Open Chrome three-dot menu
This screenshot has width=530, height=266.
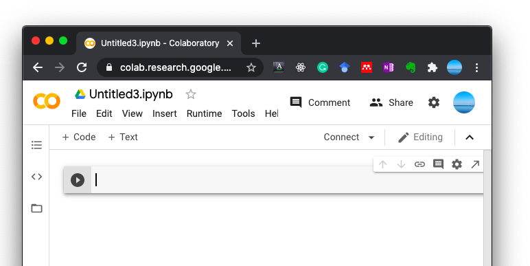(476, 67)
